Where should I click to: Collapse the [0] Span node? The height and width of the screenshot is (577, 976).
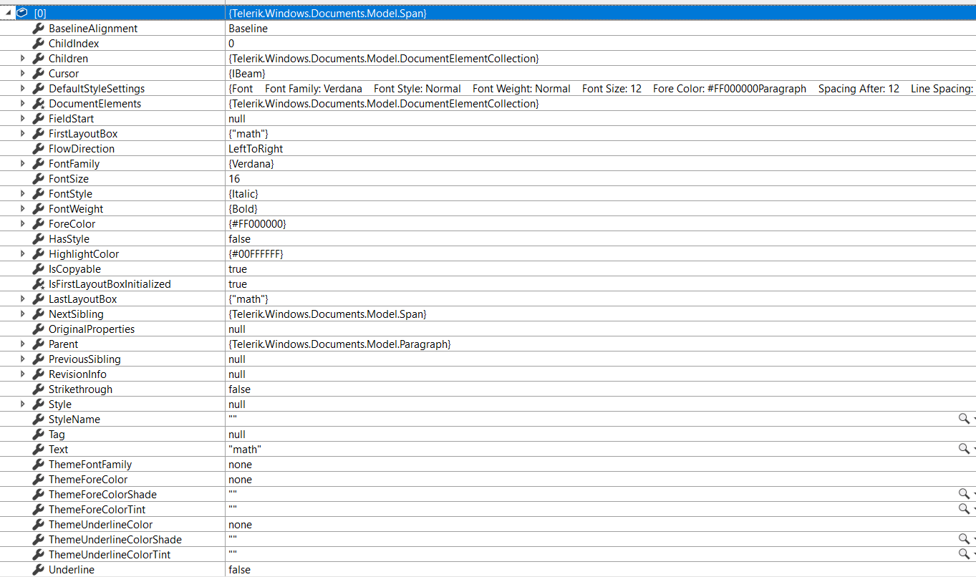[x=9, y=13]
